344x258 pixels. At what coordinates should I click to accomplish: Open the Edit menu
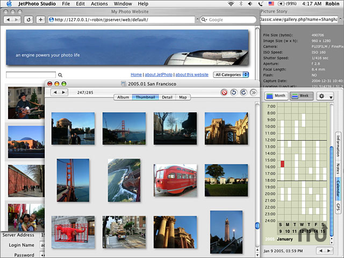point(80,4)
